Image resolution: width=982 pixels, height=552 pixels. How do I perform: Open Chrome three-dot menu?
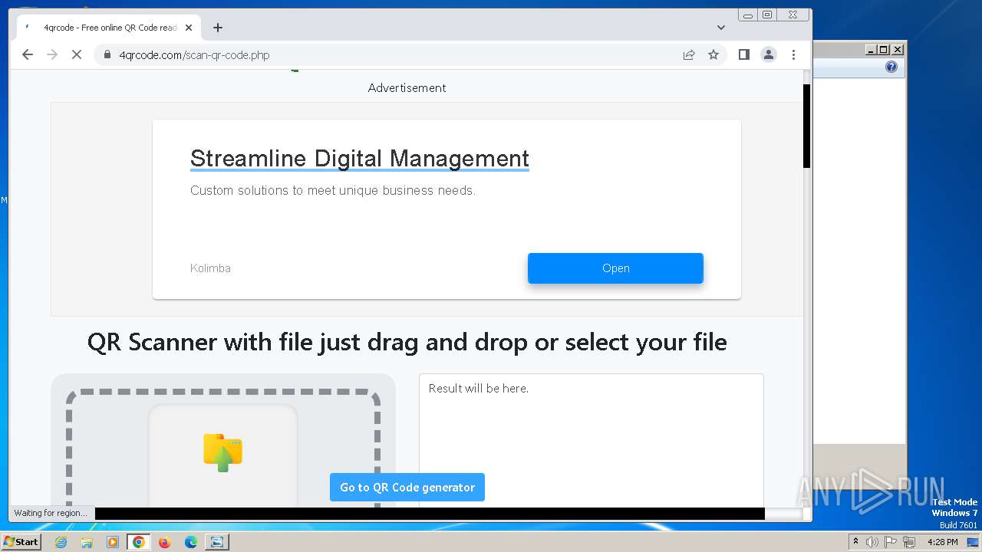(793, 54)
